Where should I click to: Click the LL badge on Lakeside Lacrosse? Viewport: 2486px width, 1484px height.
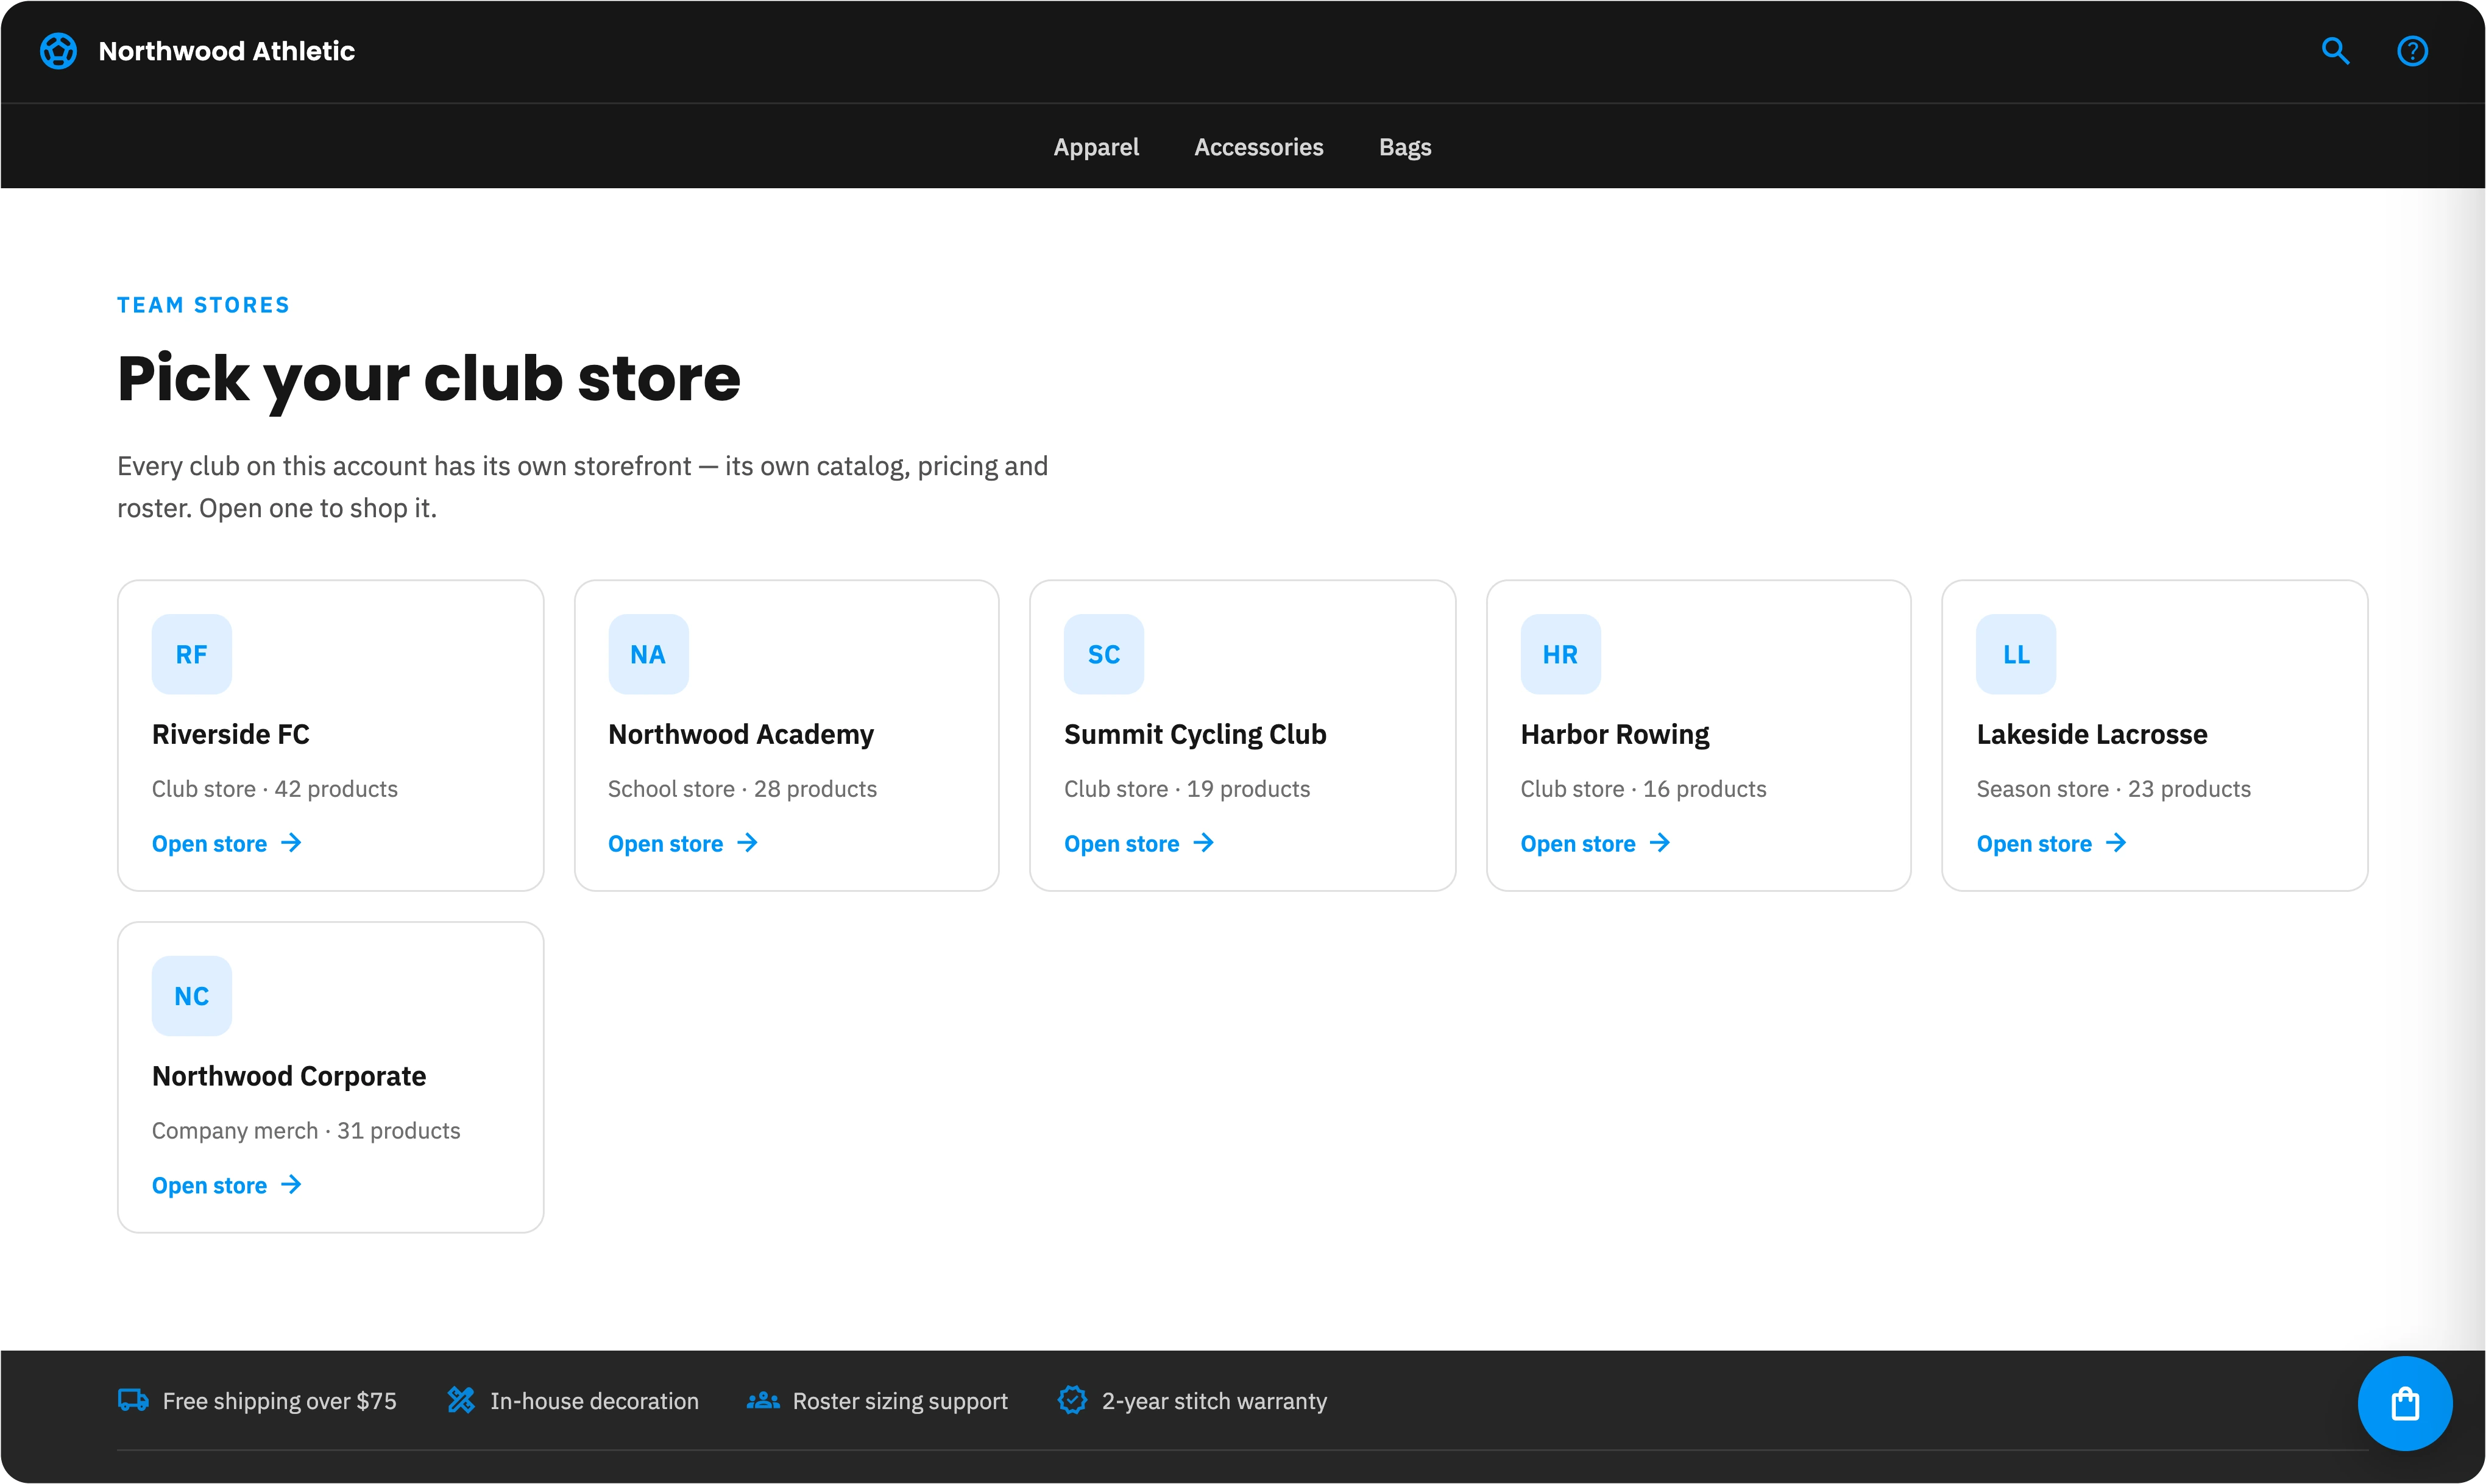tap(2016, 654)
